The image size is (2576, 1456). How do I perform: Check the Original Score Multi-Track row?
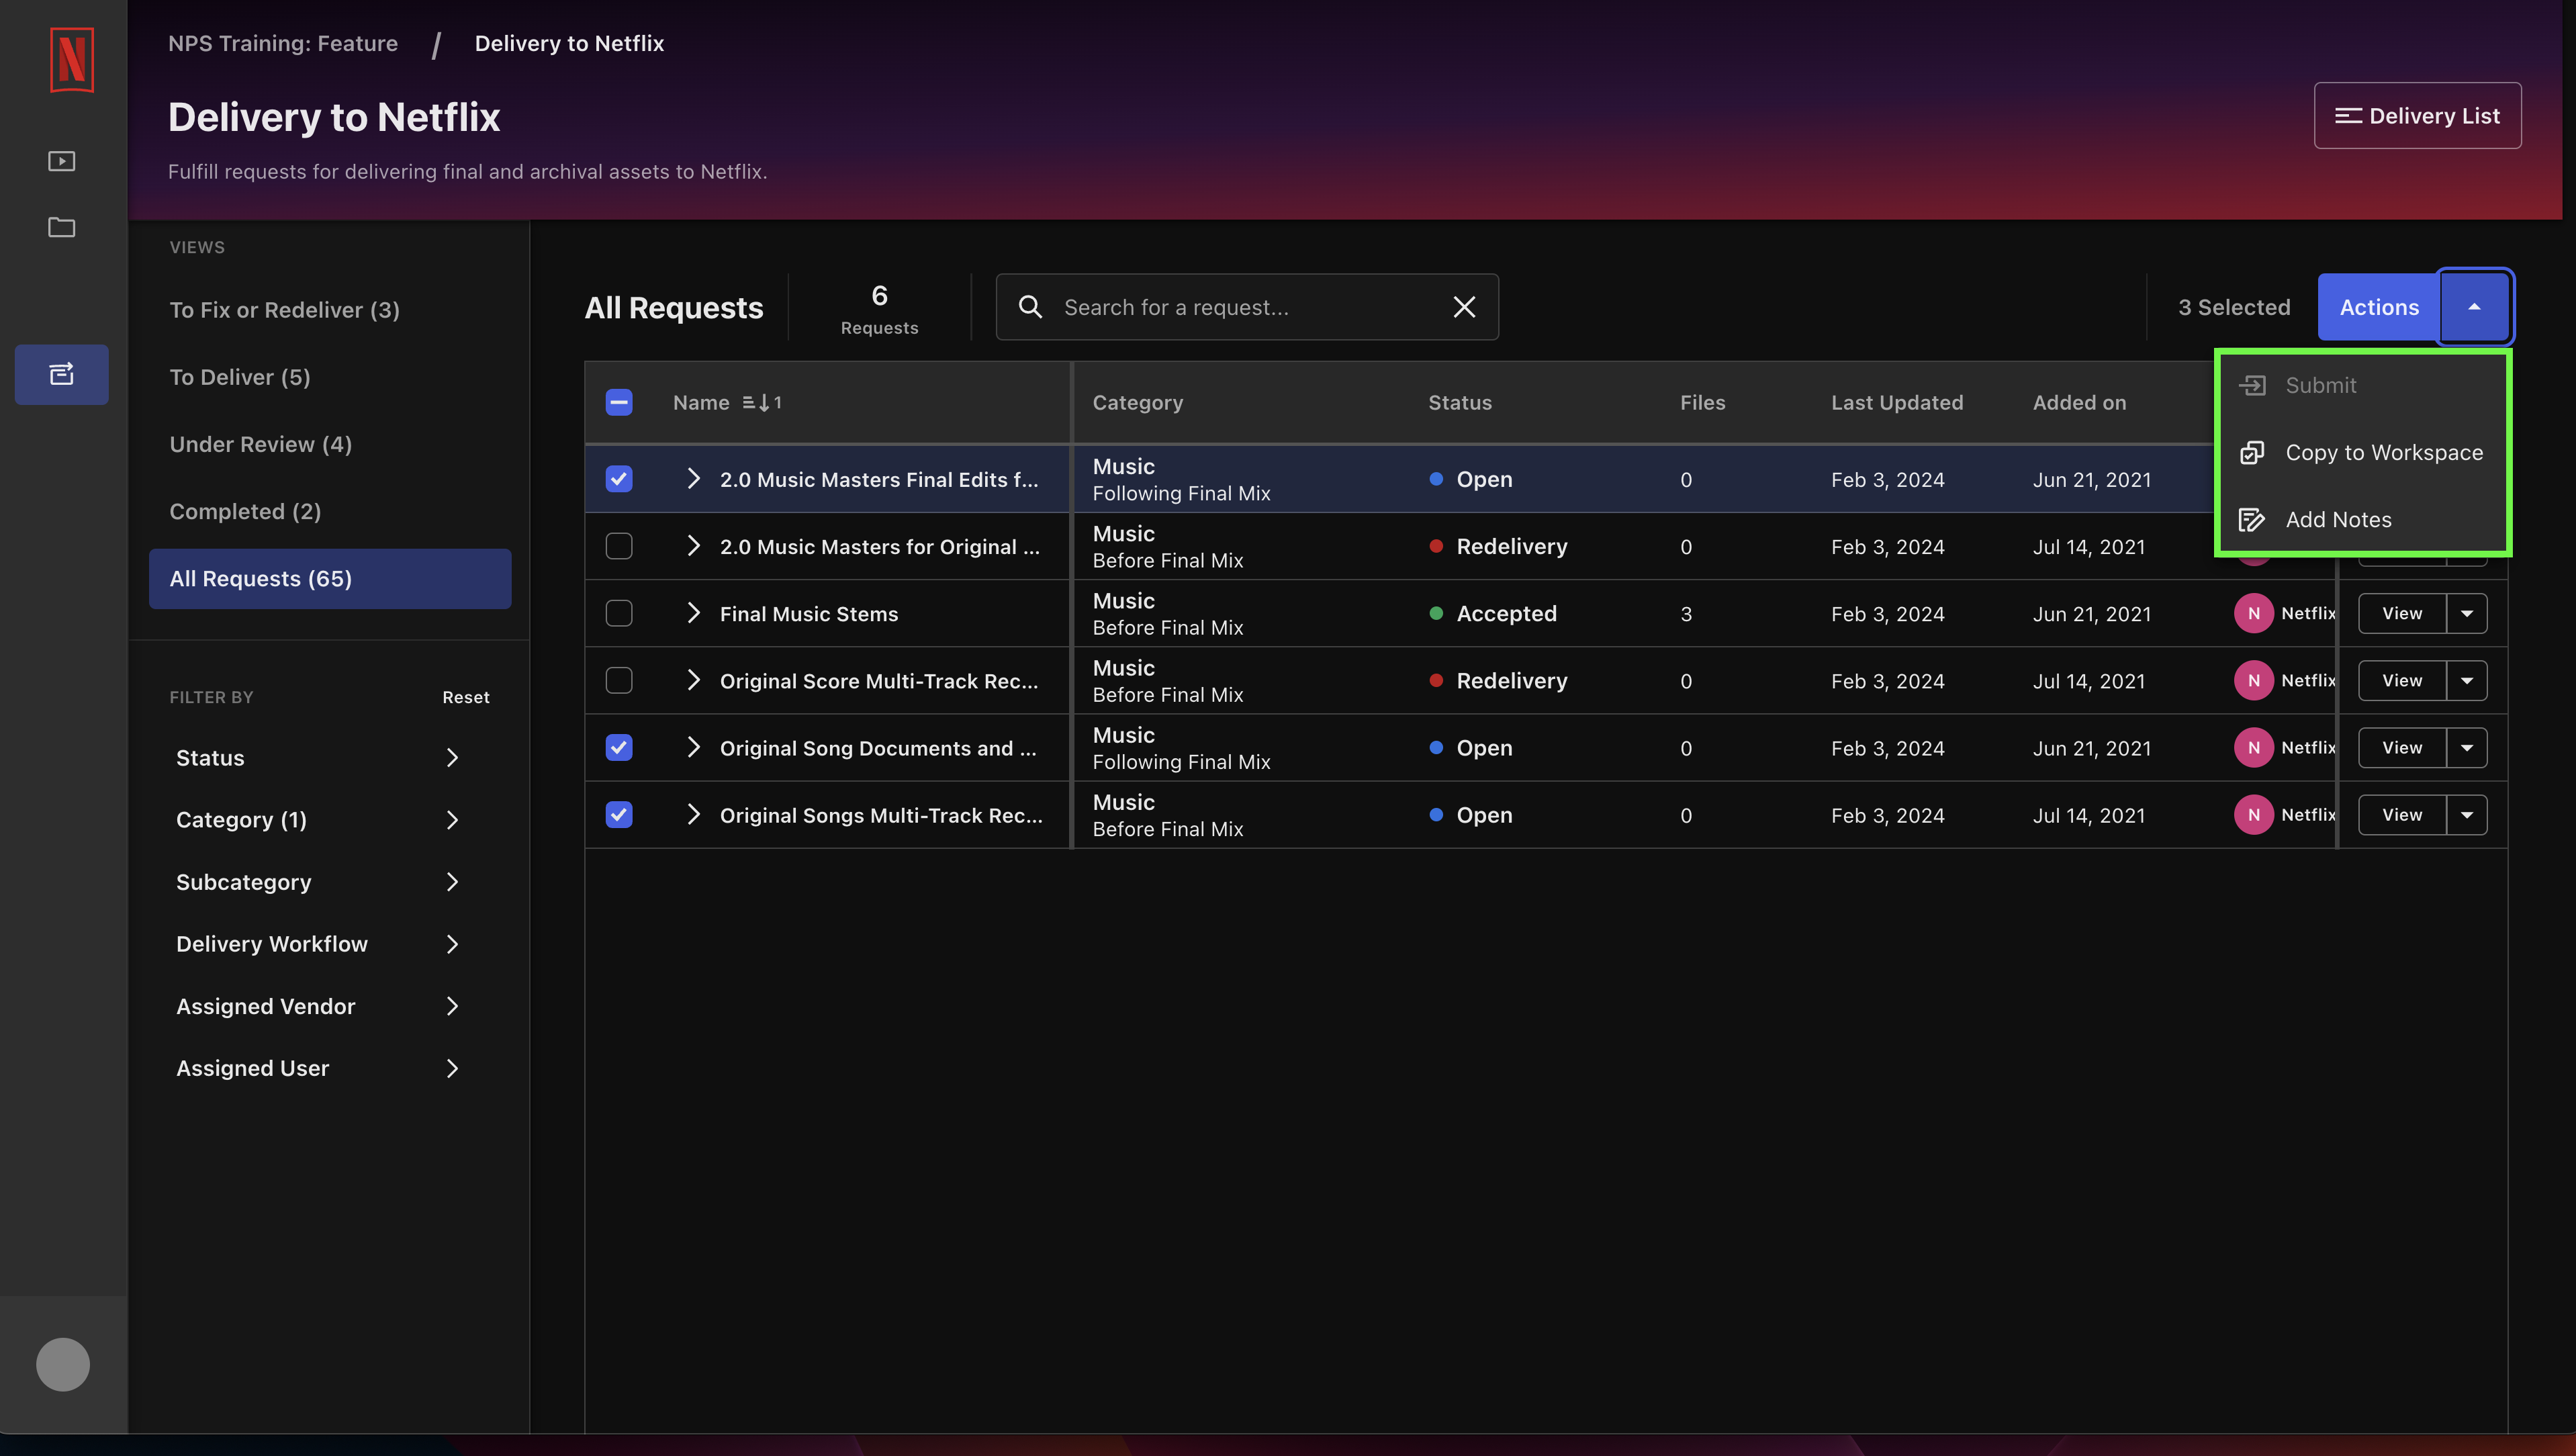(x=619, y=680)
